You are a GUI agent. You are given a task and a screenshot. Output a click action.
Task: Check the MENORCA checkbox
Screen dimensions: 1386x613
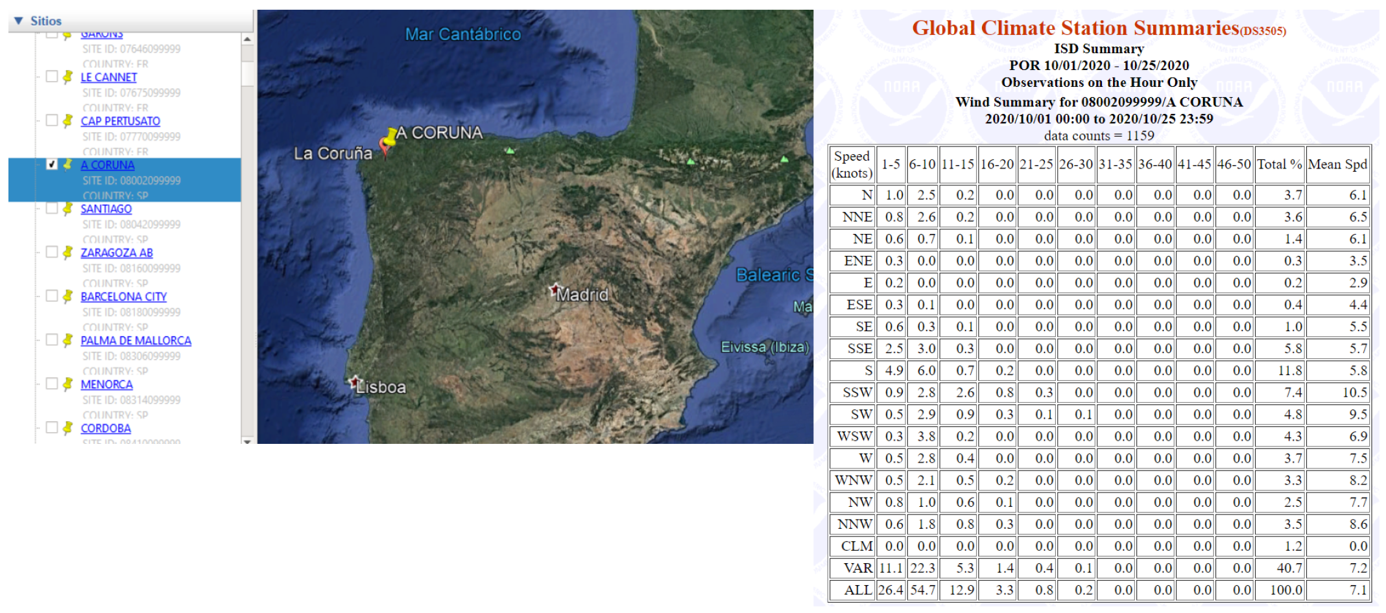click(52, 384)
